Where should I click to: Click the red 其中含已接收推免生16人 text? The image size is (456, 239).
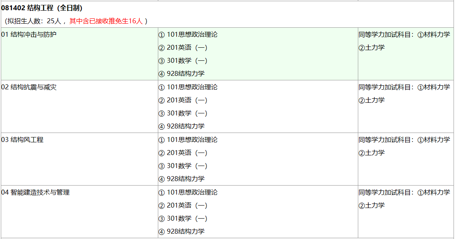tap(106, 21)
